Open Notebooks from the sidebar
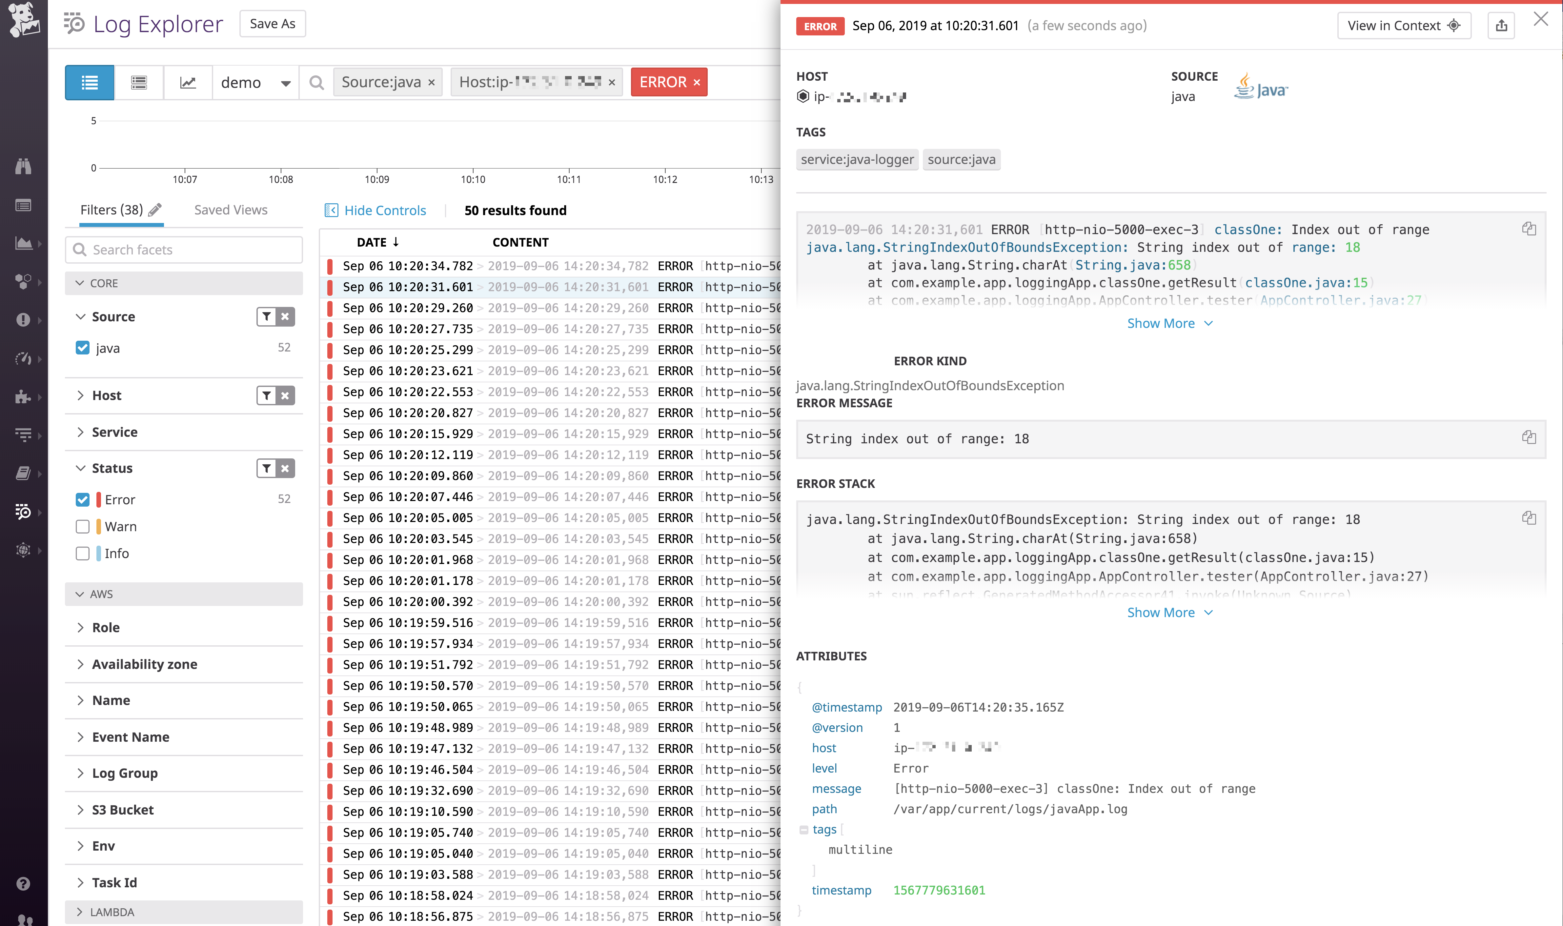Image resolution: width=1563 pixels, height=926 pixels. click(23, 473)
